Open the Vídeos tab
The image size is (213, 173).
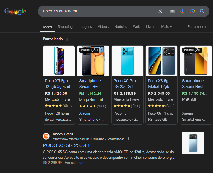(103, 27)
